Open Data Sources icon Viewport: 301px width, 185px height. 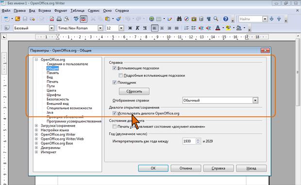pos(201,19)
